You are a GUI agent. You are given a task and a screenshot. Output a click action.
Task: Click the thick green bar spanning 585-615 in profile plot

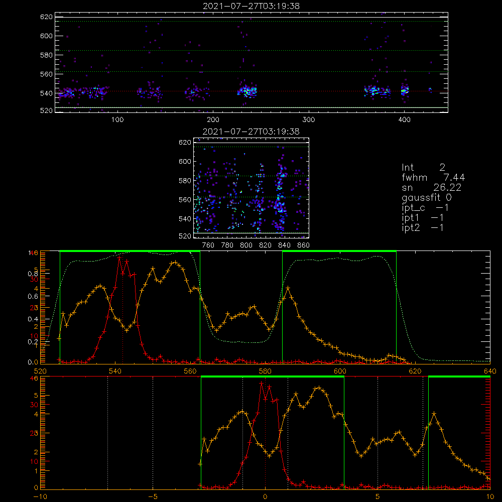pos(339,251)
